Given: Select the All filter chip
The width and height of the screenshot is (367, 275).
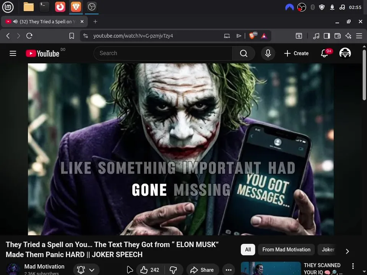Looking at the screenshot, I should tap(248, 249).
